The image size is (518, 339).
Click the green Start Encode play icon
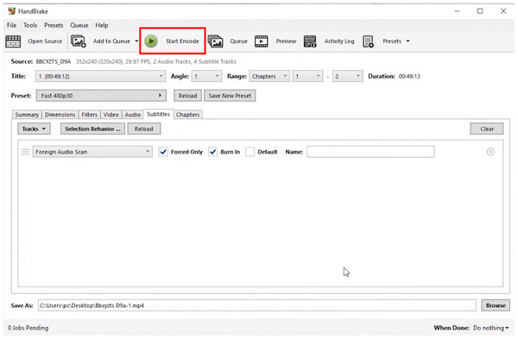pos(151,41)
